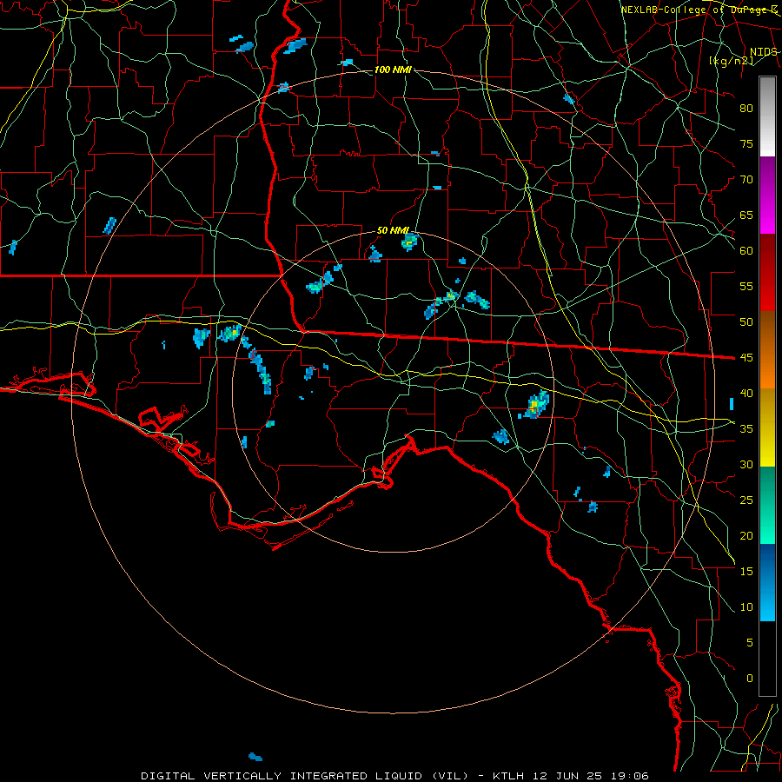Click the scale value 80
Image resolution: width=782 pixels, height=782 pixels.
(746, 109)
